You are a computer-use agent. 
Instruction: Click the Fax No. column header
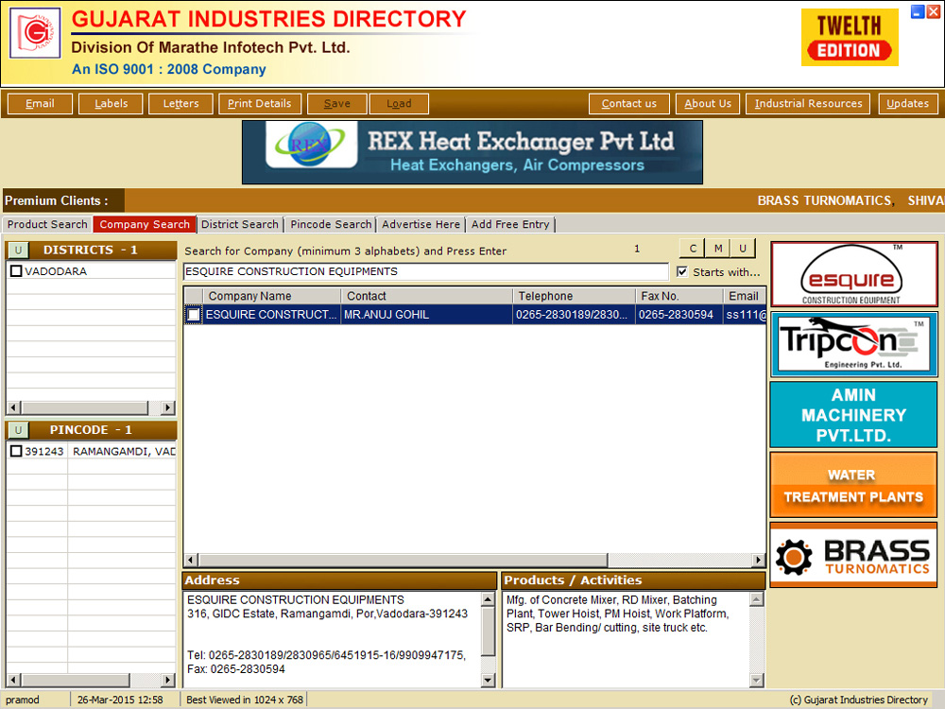pos(679,296)
